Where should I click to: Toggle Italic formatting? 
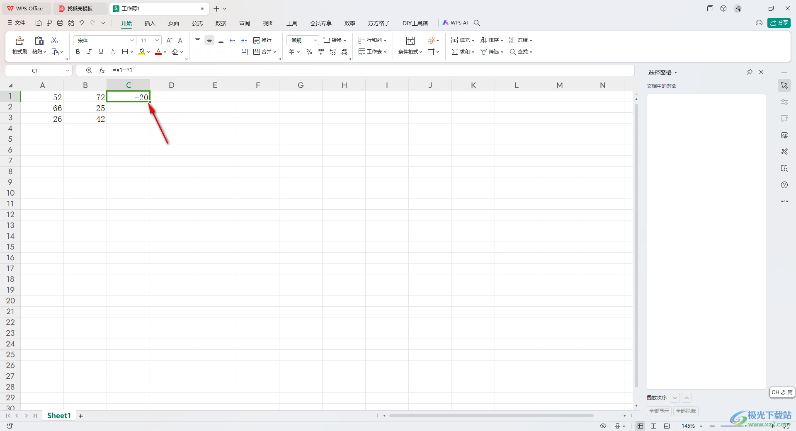coord(90,52)
